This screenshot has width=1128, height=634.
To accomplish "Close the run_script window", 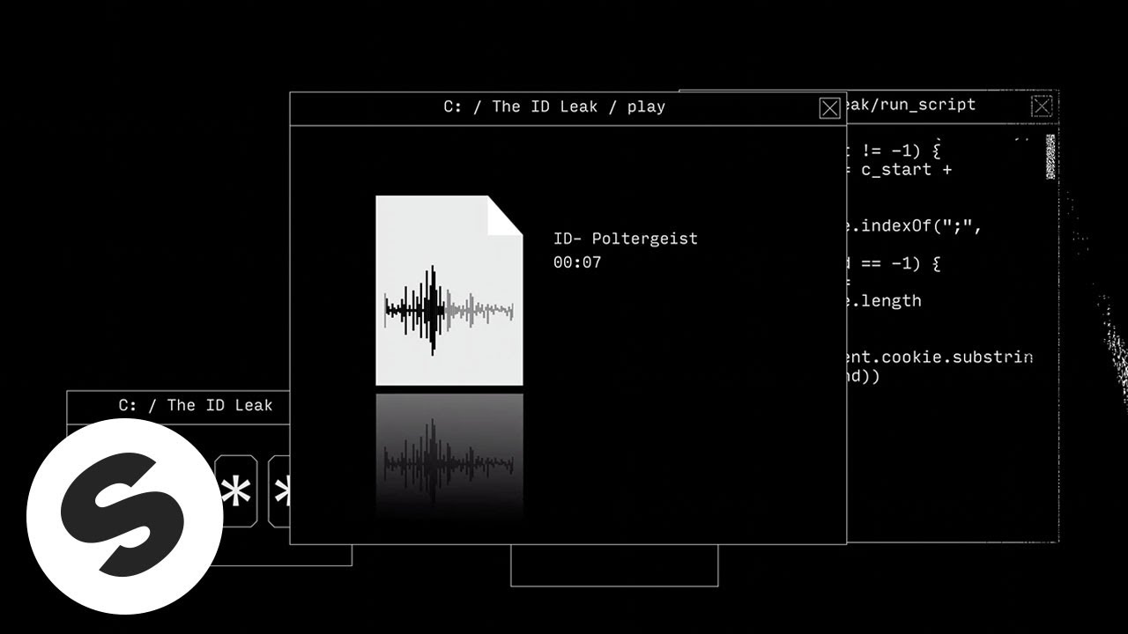I will 1042,107.
